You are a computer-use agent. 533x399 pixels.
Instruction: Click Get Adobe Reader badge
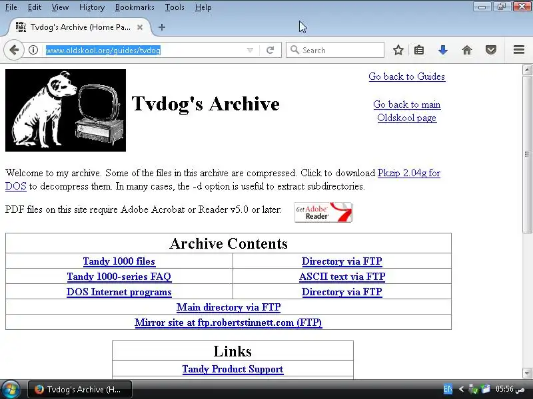[323, 212]
